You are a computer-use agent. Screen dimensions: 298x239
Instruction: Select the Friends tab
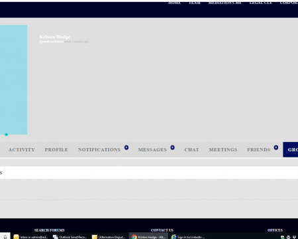click(x=258, y=150)
